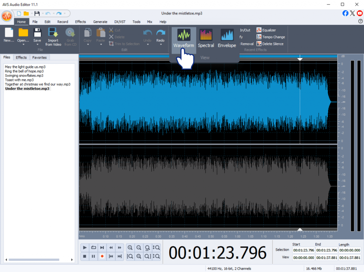Switch to the Favorites tab
Screen dimensions: 364x272
click(39, 57)
